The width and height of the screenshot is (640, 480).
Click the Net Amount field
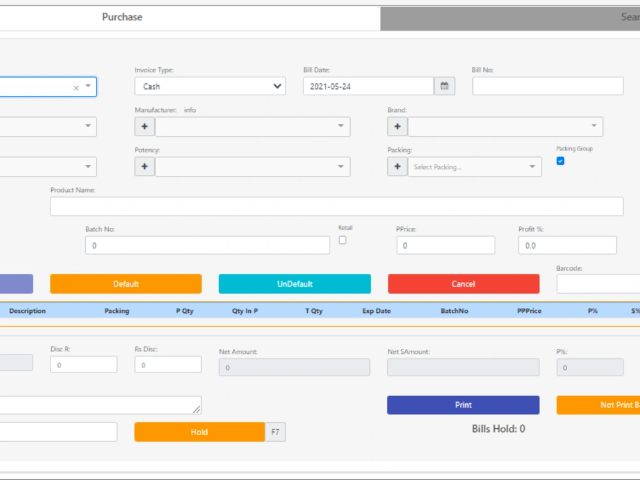[294, 367]
